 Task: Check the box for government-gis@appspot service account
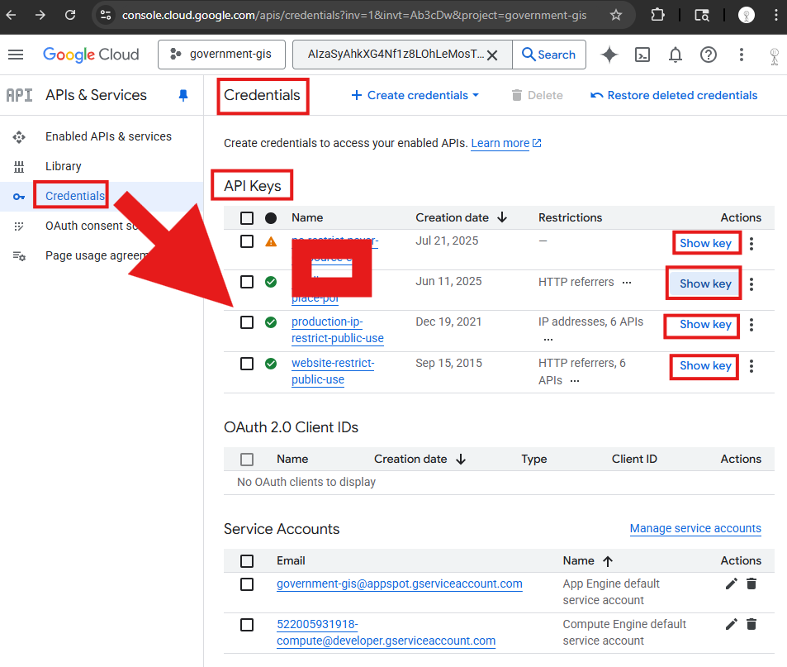(x=246, y=584)
